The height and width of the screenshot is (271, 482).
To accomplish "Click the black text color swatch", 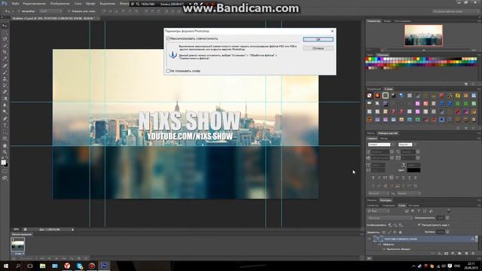I will coord(413,170).
